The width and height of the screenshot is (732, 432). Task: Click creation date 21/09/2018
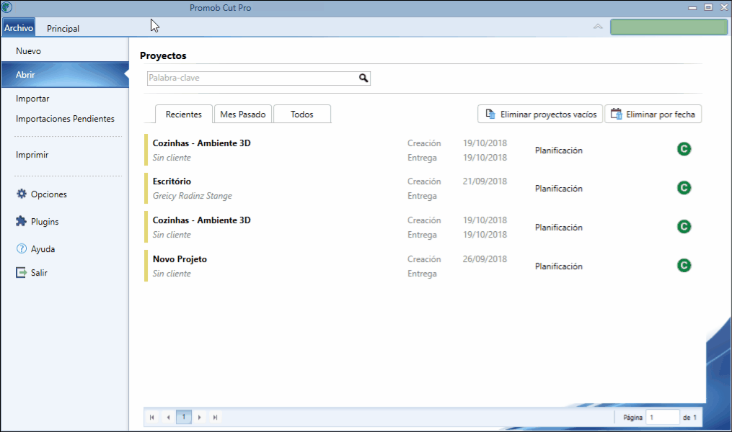click(x=485, y=181)
